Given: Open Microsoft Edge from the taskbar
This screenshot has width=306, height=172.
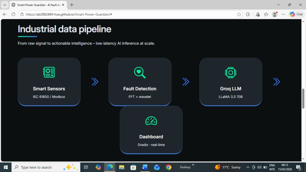Looking at the screenshot, I should (110, 167).
